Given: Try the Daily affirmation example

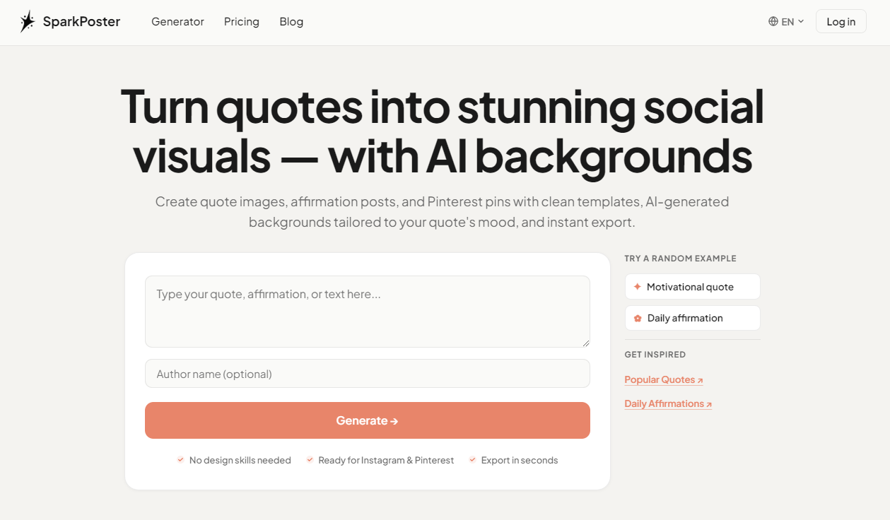Looking at the screenshot, I should tap(692, 317).
